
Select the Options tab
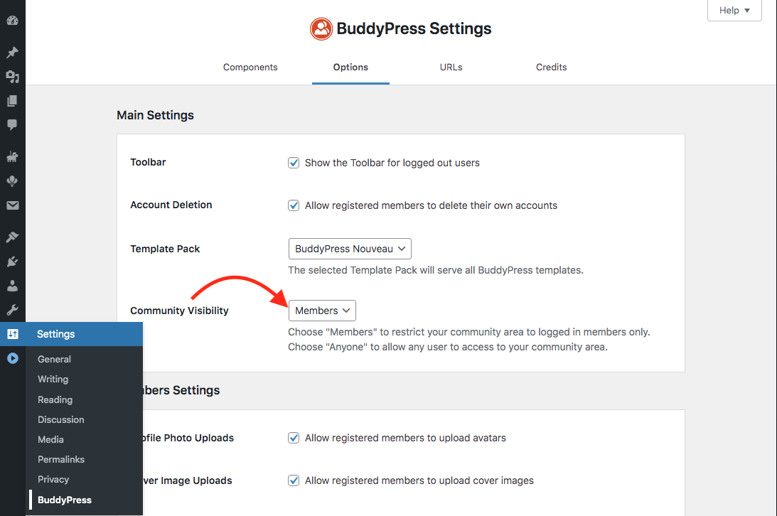350,68
